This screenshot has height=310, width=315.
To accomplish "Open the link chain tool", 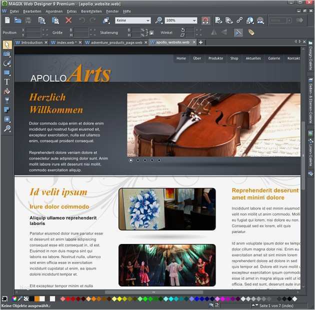I will pyautogui.click(x=239, y=20).
